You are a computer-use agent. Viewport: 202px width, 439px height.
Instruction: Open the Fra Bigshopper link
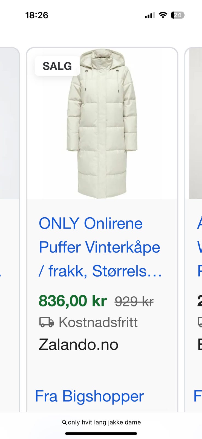[x=89, y=396]
